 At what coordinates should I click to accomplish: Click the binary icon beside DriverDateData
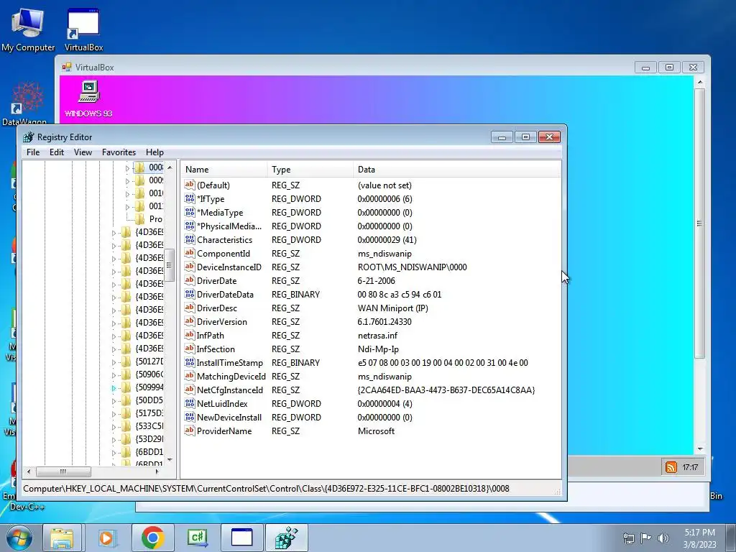click(190, 294)
